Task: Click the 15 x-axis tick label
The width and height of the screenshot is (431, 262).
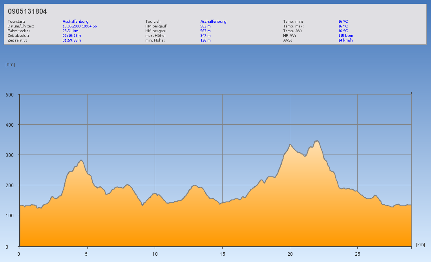Action: point(223,254)
